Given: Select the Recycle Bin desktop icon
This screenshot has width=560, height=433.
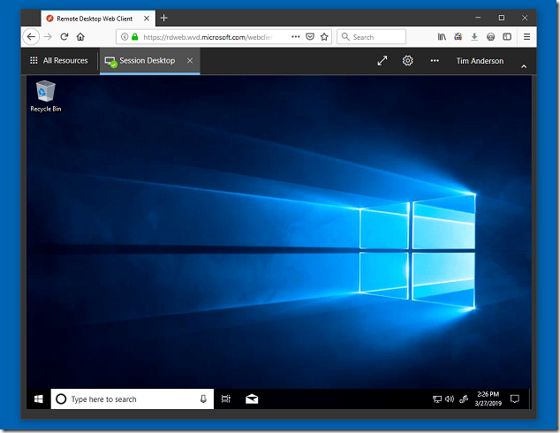Looking at the screenshot, I should (46, 96).
